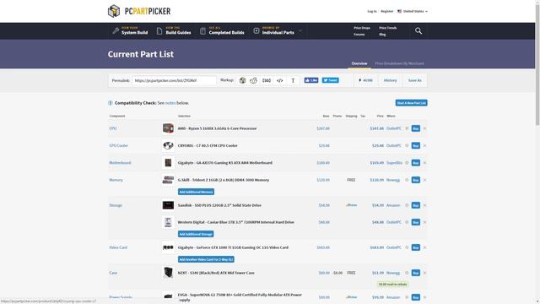Click Buy for the EVGA SuperNOVA power supply
Image resolution: width=540 pixels, height=304 pixels.
point(416,297)
